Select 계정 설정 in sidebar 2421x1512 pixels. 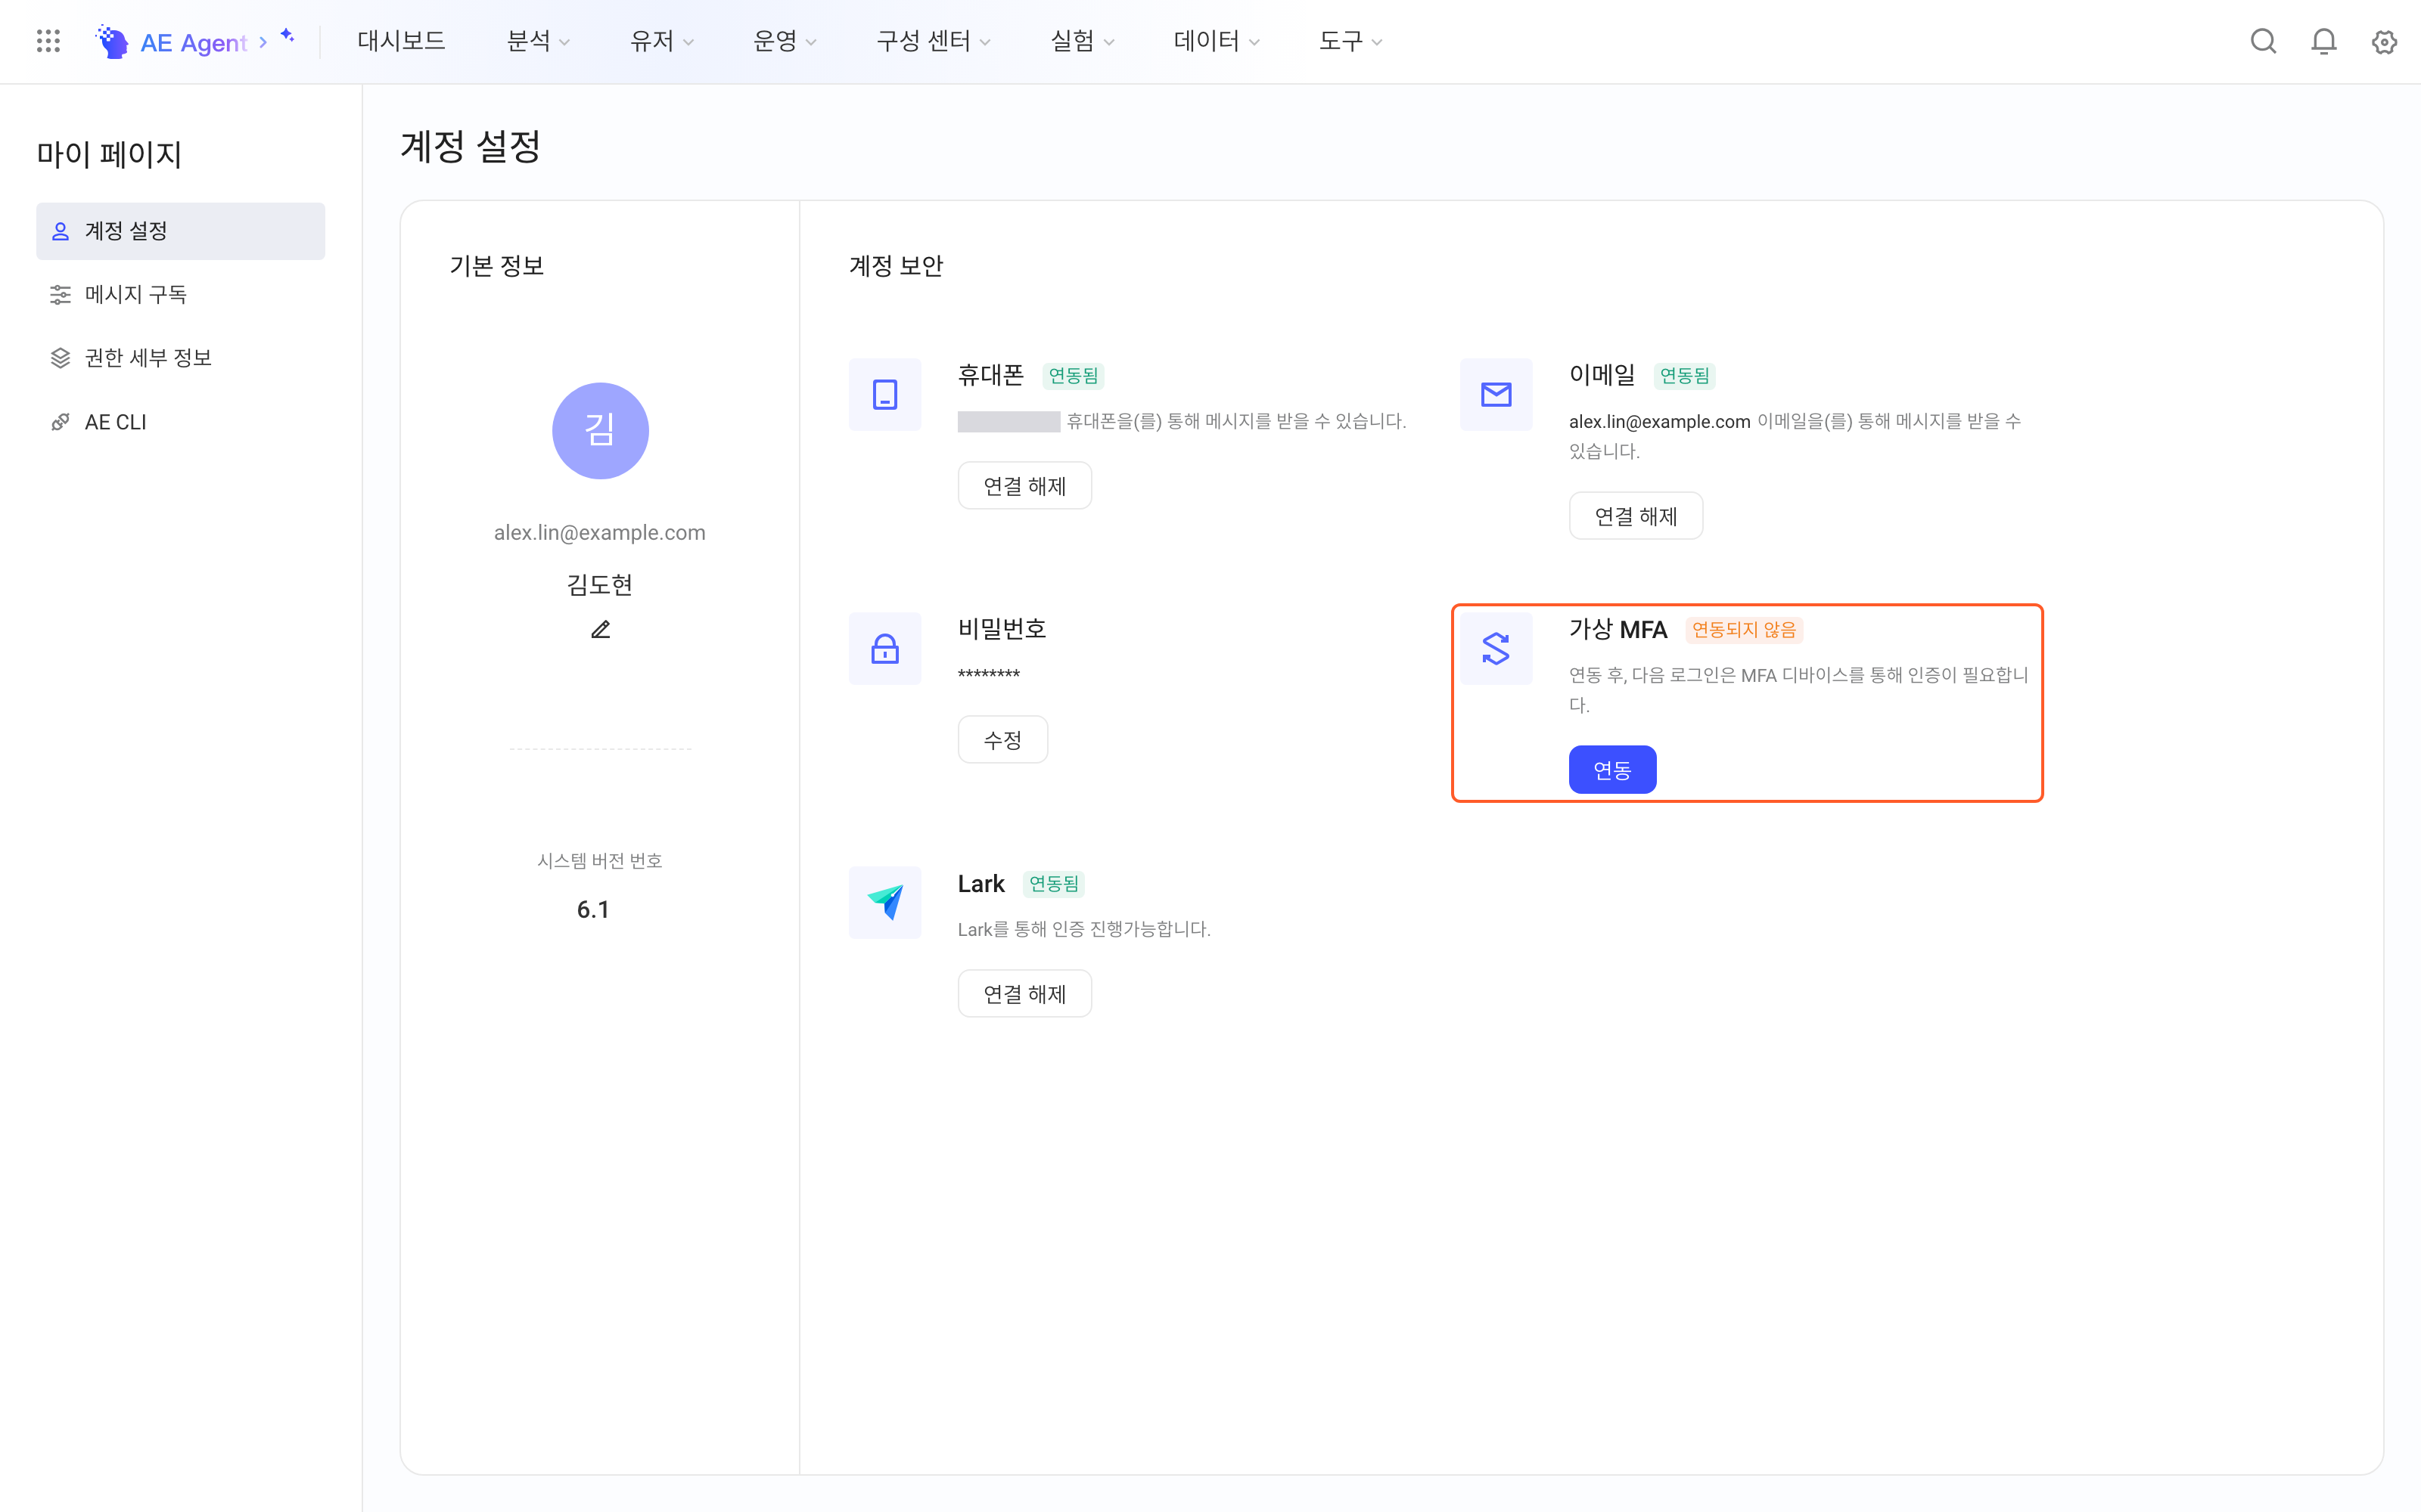180,231
